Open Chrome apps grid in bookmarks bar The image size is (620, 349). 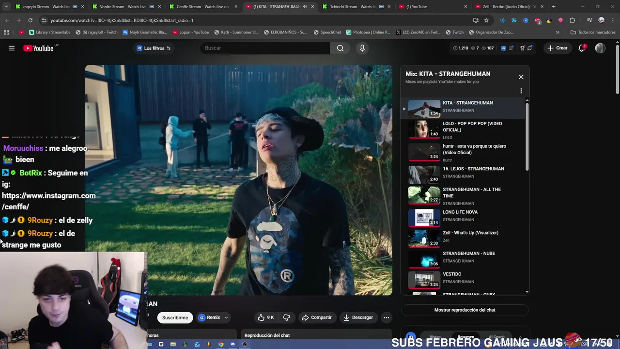6,32
